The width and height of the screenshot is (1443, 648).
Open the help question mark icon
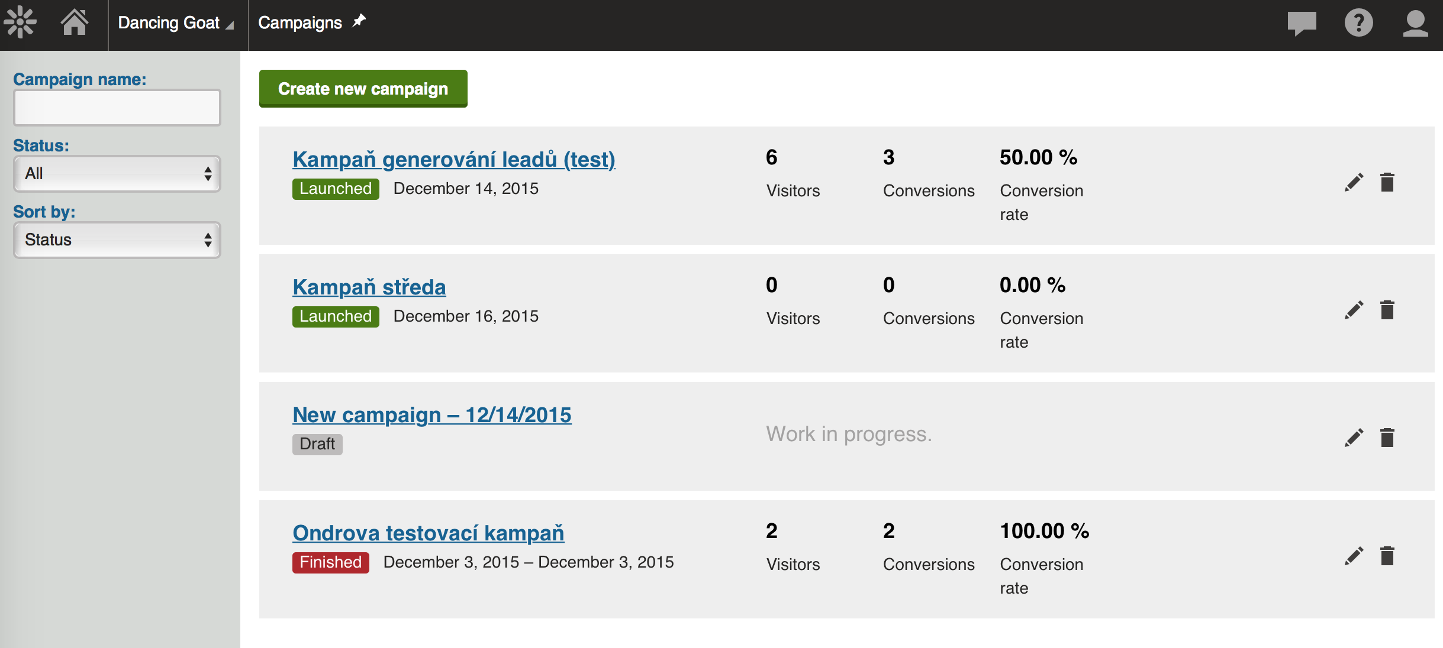[1358, 24]
